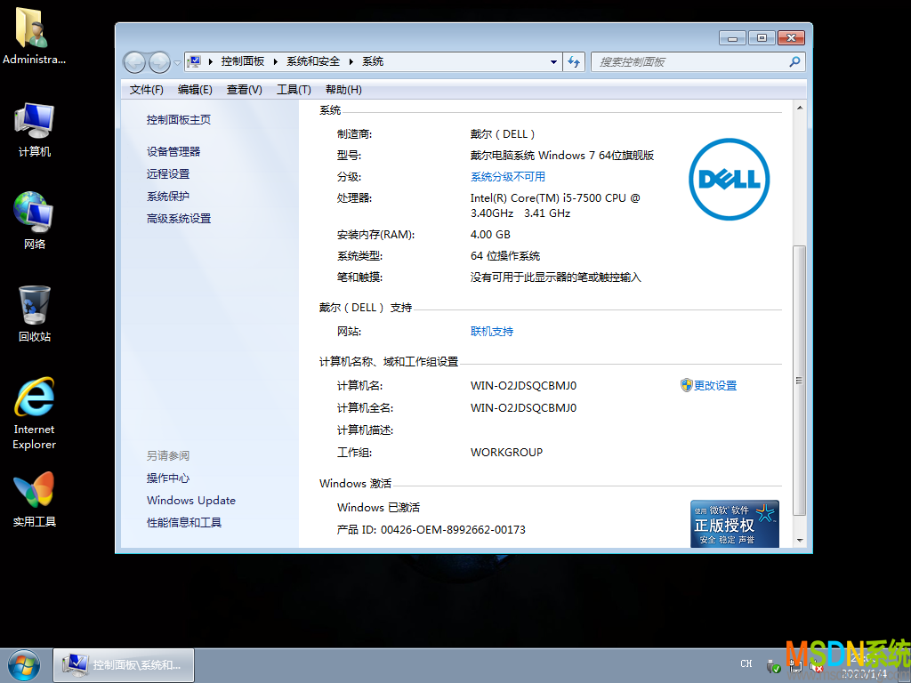Viewport: 911px width, 683px height.
Task: Click the shield icon beside 更改设置
Action: [x=686, y=385]
